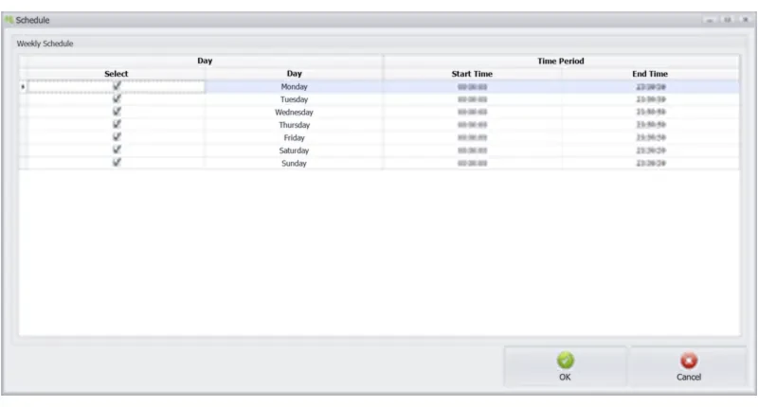Screen dimensions: 758x407
Task: Minimize the Schedule window
Action: (709, 20)
